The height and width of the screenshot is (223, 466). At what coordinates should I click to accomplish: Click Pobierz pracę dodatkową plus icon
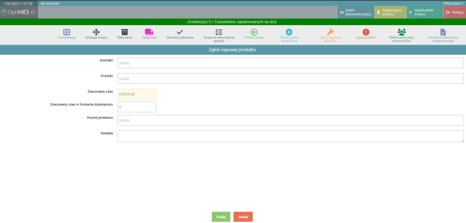coord(289,32)
